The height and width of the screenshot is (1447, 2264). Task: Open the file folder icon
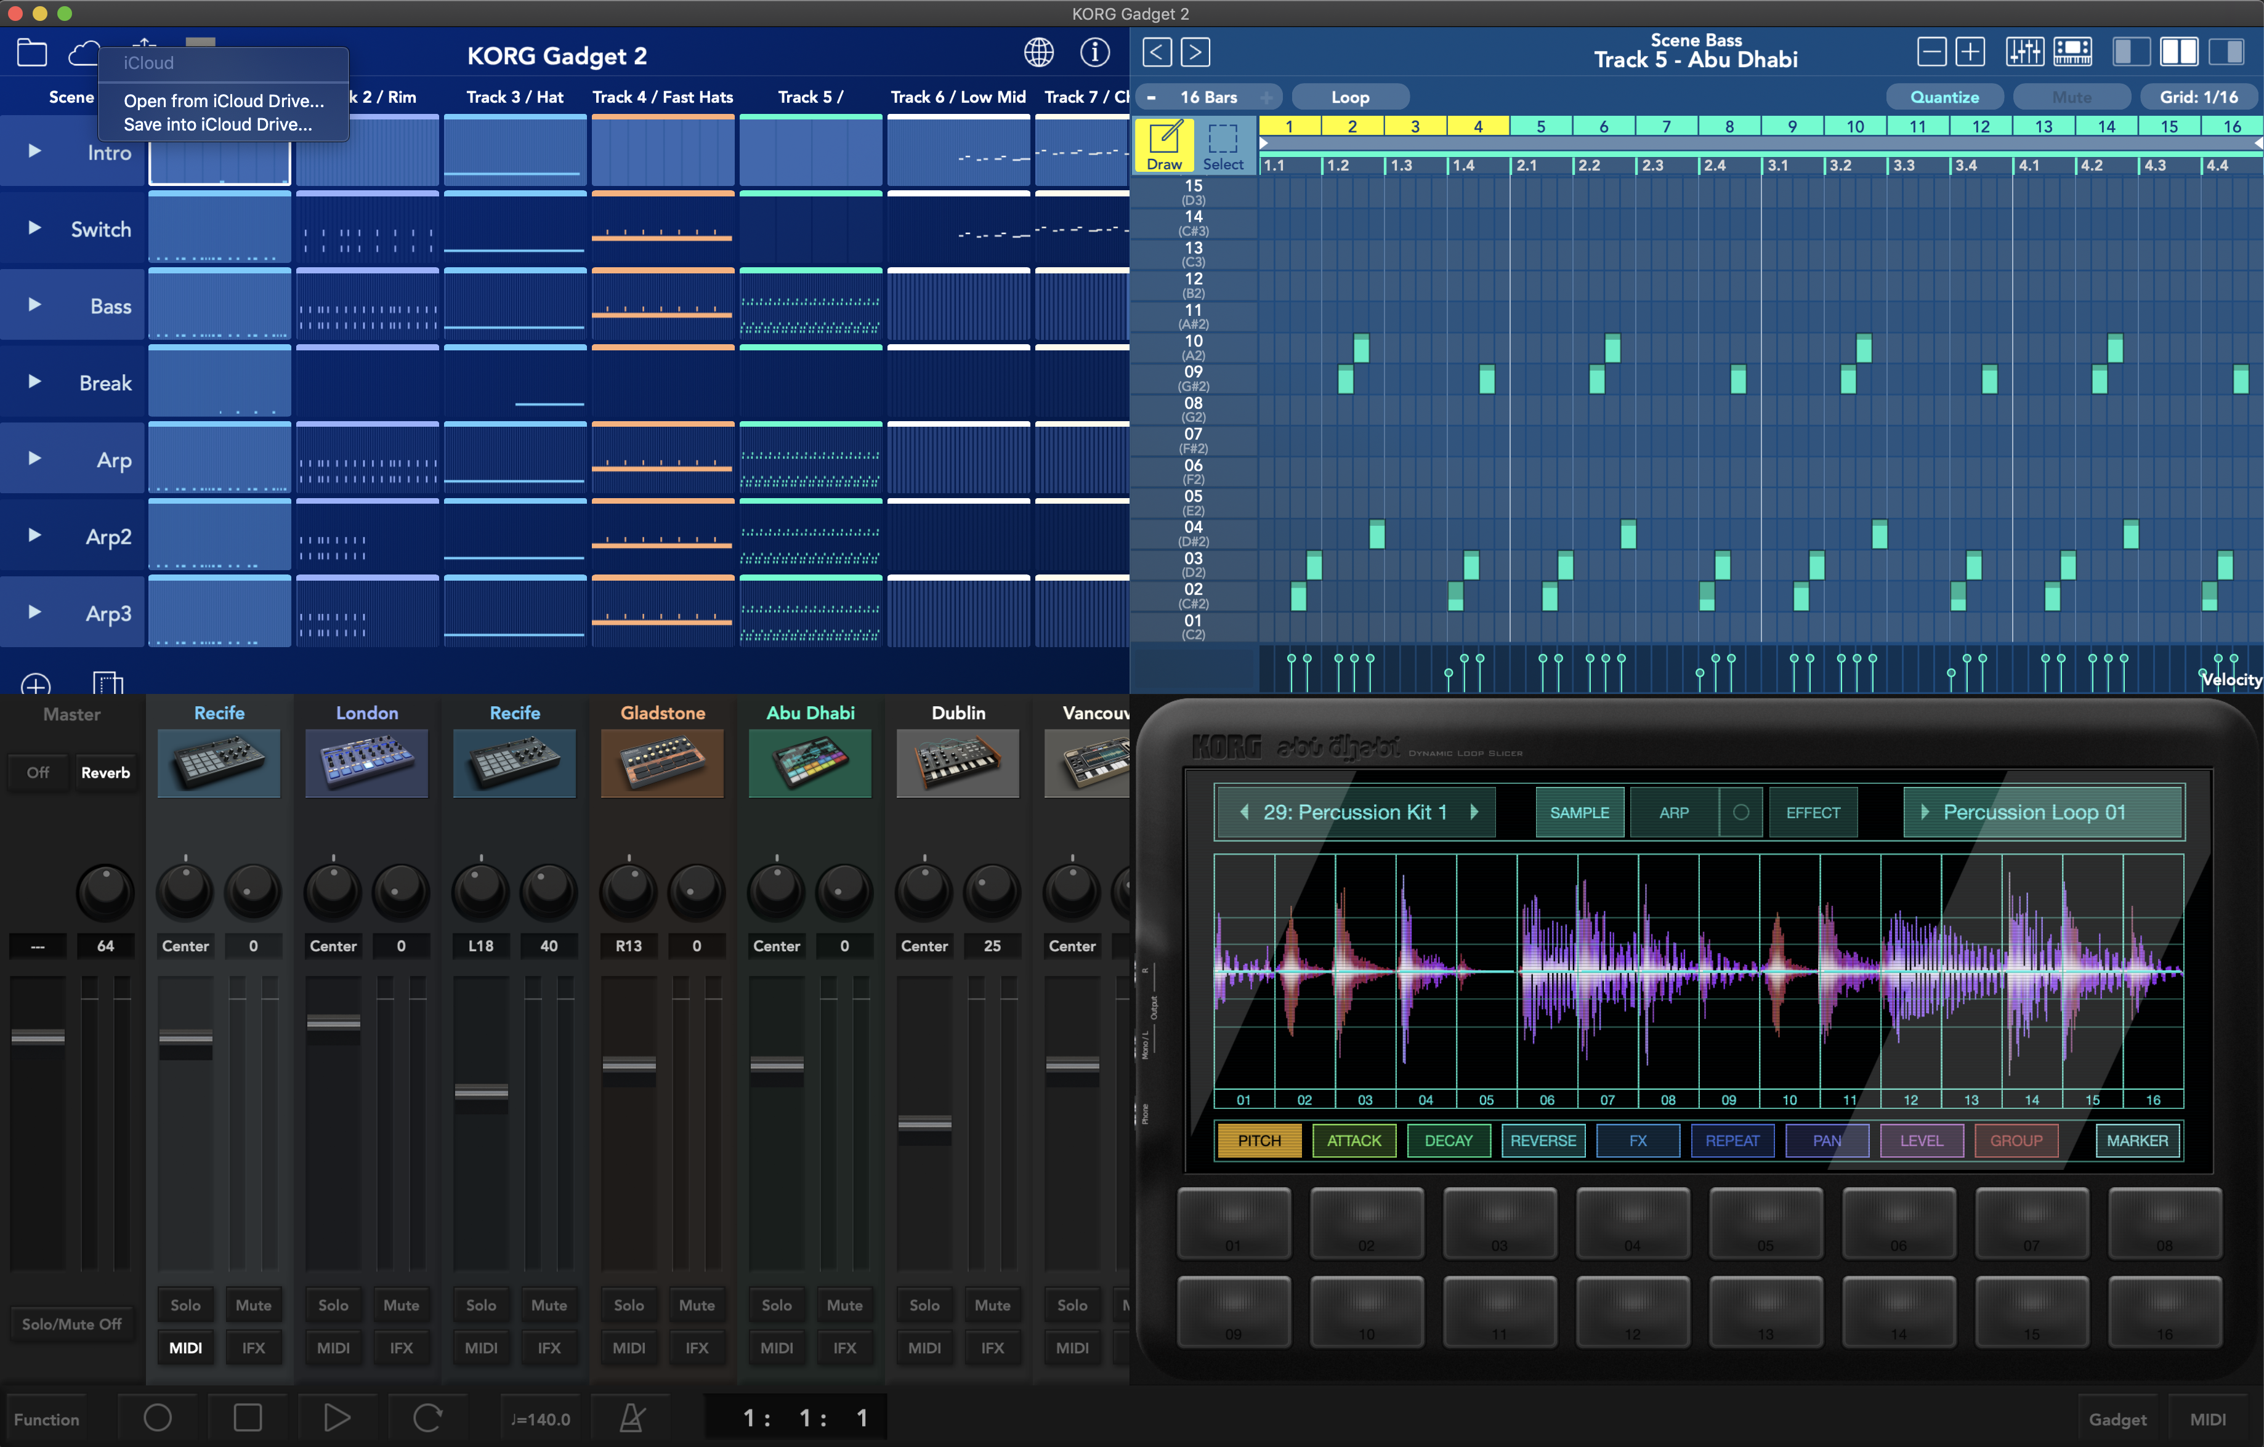pyautogui.click(x=32, y=53)
